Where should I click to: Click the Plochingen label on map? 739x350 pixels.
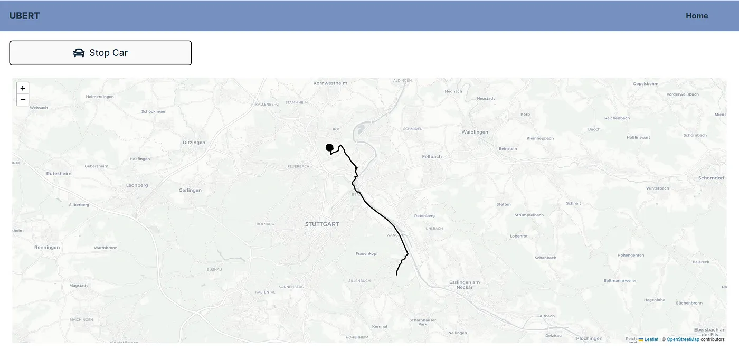(x=589, y=338)
